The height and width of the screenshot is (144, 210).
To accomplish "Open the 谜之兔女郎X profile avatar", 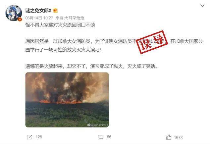I will [14, 13].
